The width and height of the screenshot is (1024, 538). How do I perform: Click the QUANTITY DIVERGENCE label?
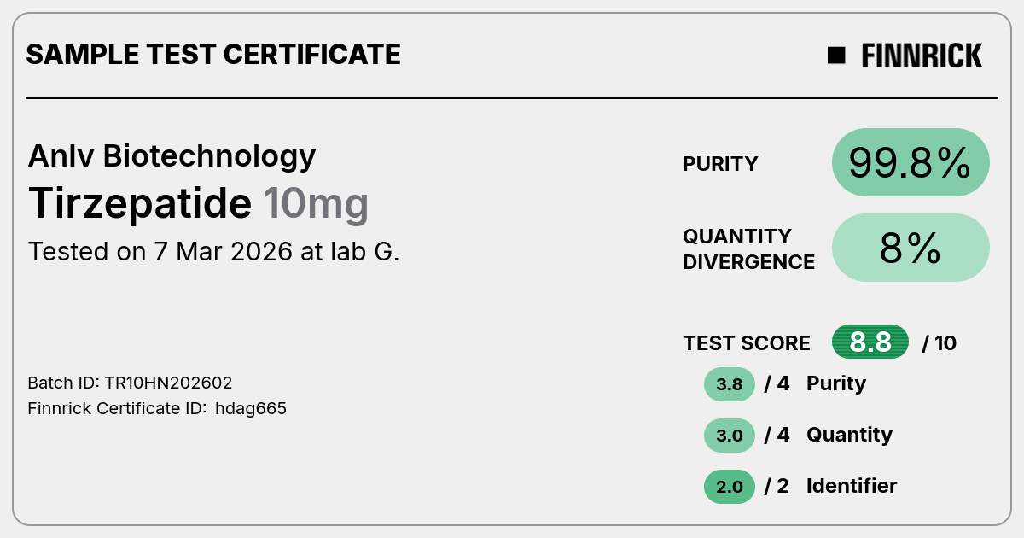tap(748, 249)
